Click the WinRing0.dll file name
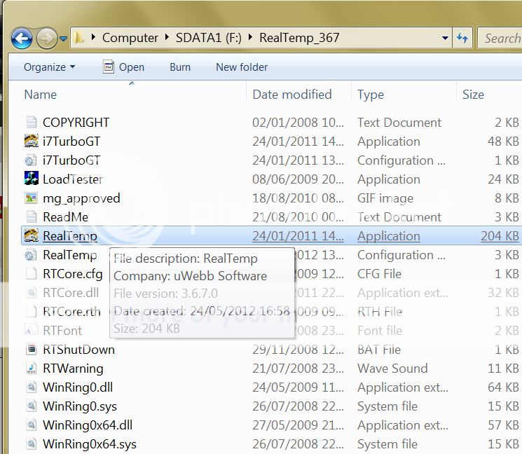This screenshot has height=454, width=522. (78, 387)
